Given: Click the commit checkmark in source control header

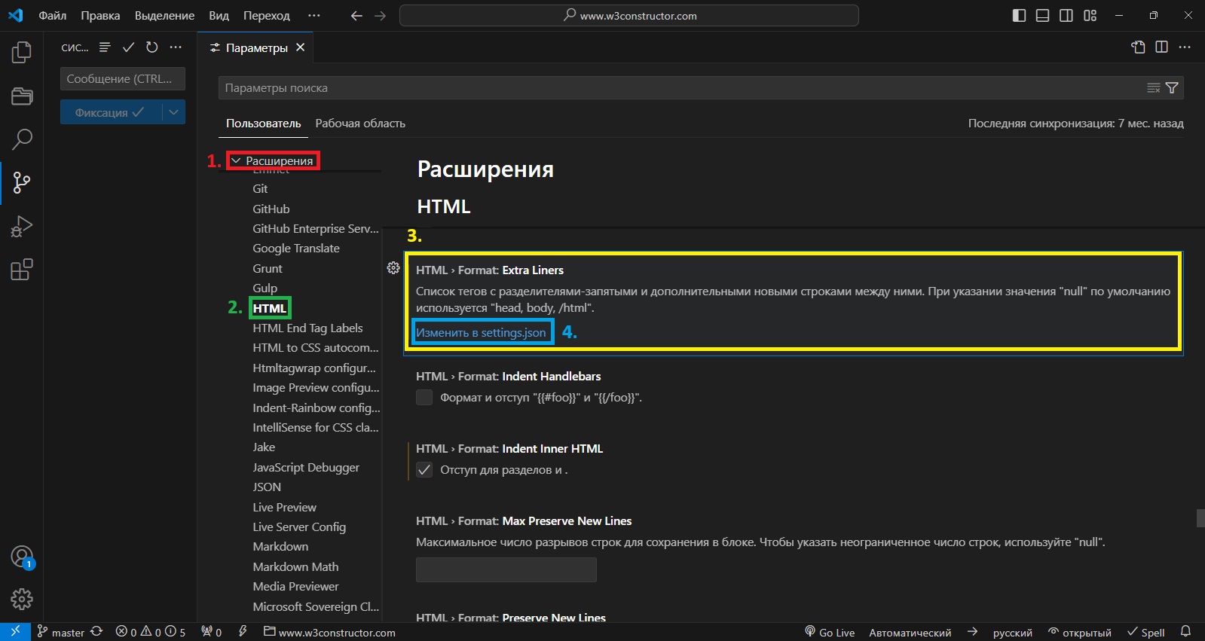Looking at the screenshot, I should click(x=128, y=47).
